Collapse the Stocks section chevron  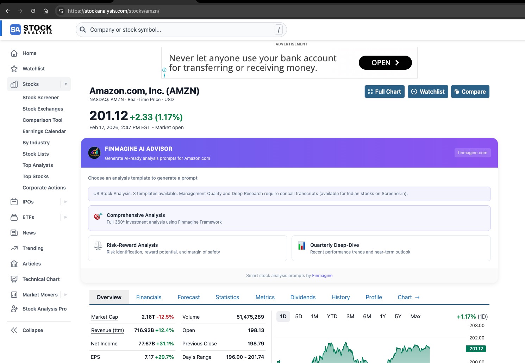(65, 84)
